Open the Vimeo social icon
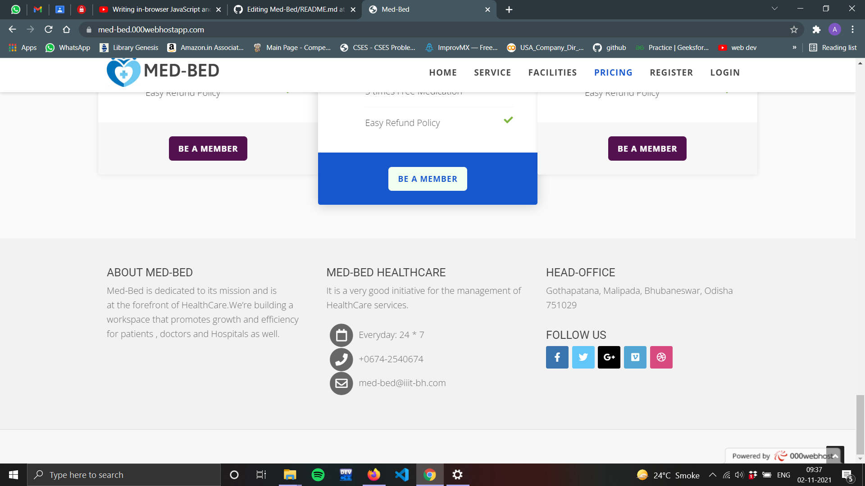 coord(635,357)
